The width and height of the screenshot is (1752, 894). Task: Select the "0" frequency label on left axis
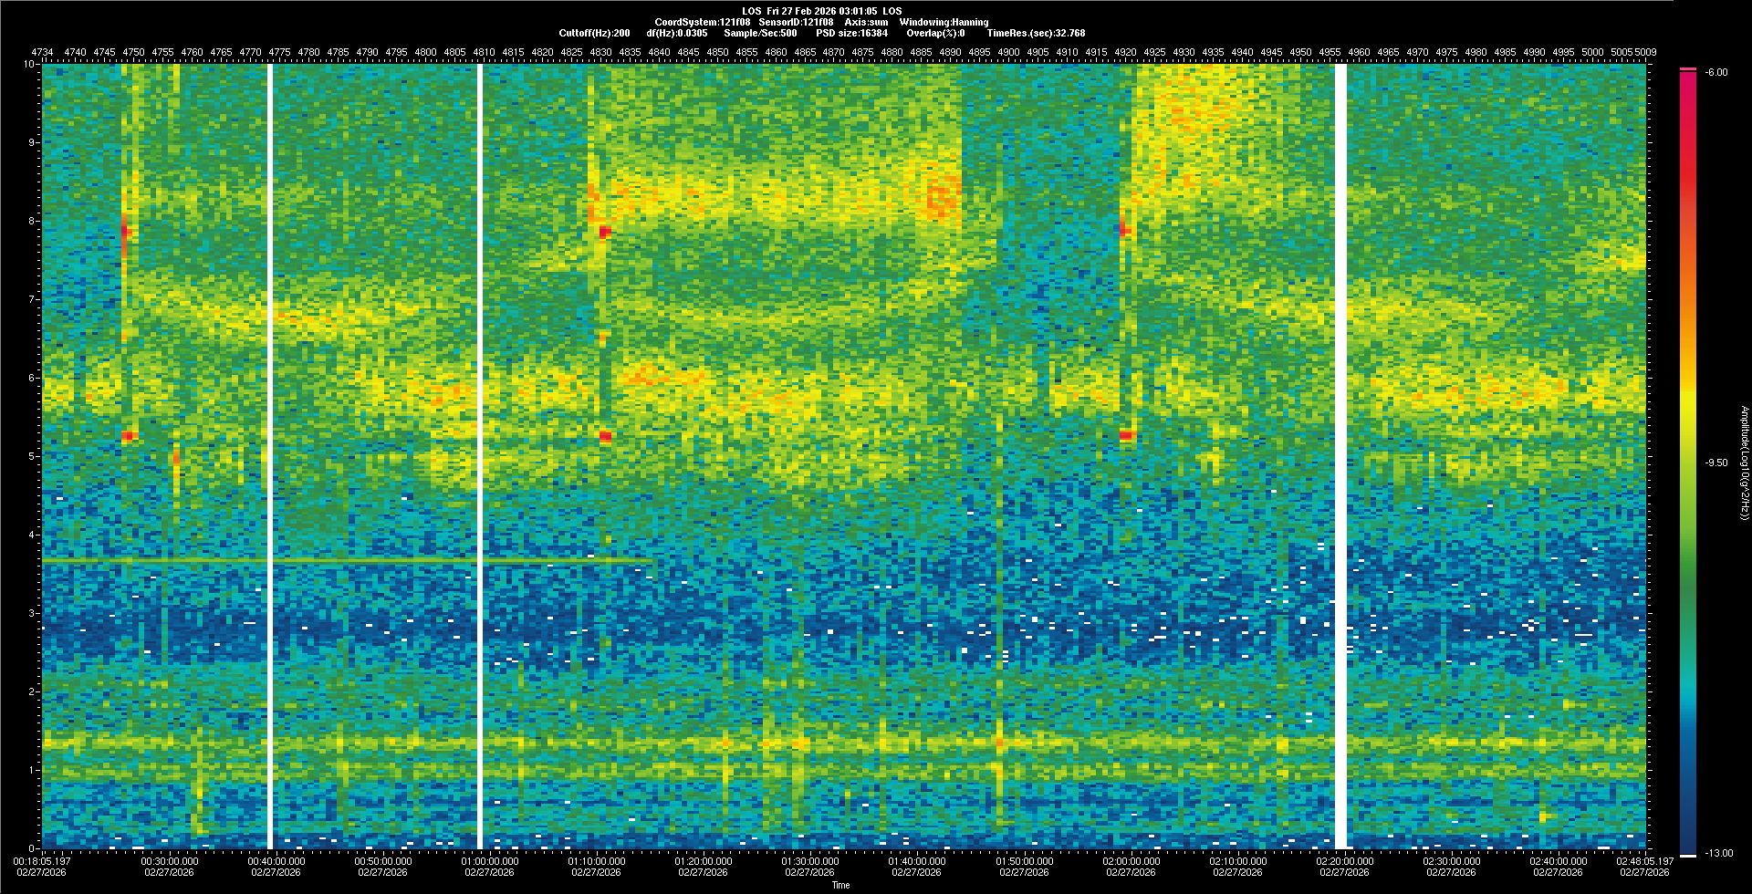click(x=33, y=847)
